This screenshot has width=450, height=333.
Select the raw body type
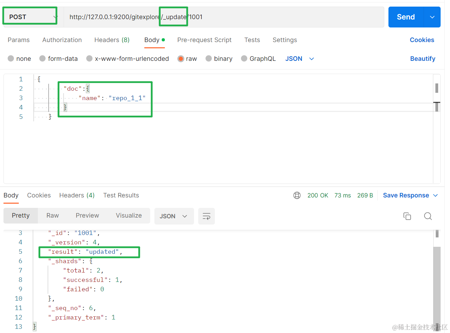pyautogui.click(x=187, y=59)
